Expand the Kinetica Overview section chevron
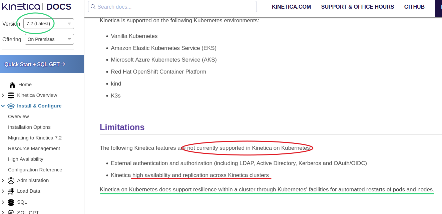 point(3,95)
